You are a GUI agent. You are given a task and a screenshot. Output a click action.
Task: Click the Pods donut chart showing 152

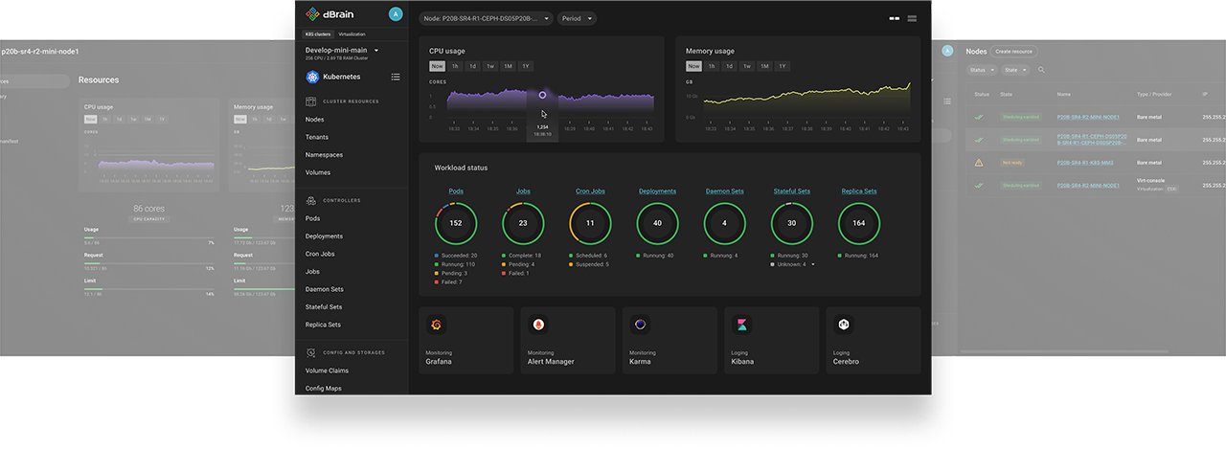tap(456, 223)
